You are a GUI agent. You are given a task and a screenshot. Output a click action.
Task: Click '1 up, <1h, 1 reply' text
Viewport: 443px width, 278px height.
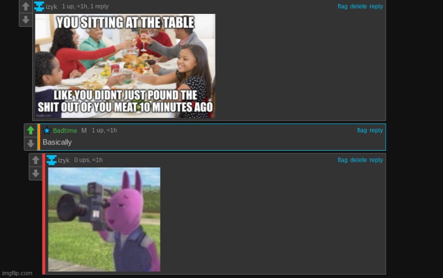[x=85, y=6]
